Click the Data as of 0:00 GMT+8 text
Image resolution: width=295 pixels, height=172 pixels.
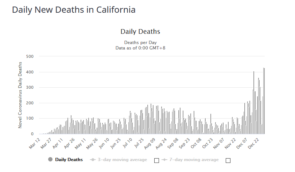tap(140, 48)
